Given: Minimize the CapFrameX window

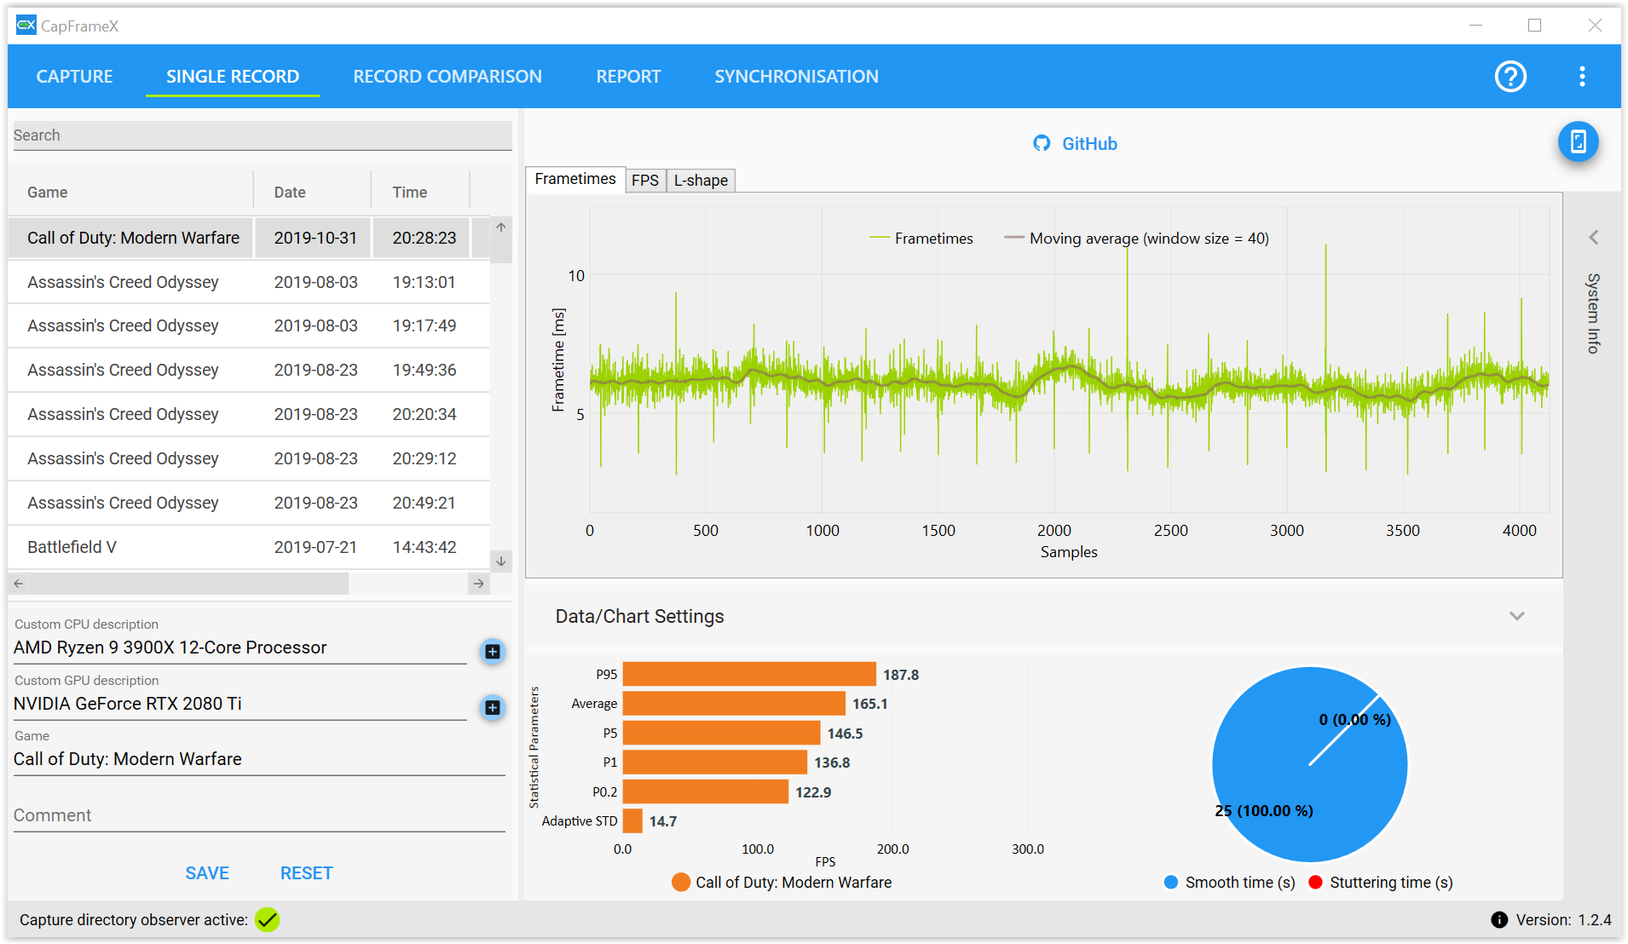Looking at the screenshot, I should coord(1476,26).
